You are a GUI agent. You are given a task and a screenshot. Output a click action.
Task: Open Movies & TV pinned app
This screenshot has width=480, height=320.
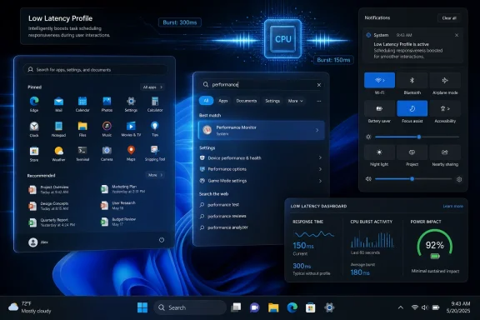pyautogui.click(x=131, y=128)
